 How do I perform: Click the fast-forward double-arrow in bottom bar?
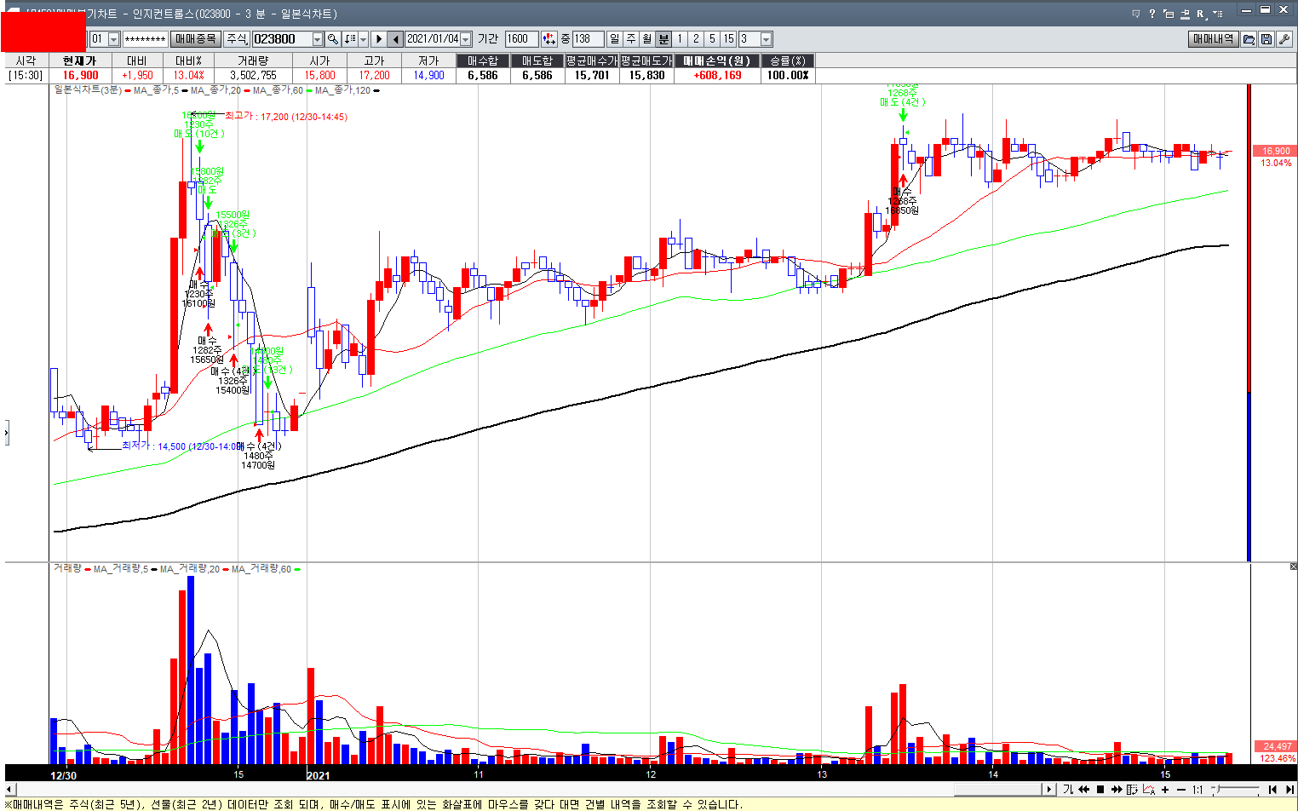click(x=1117, y=790)
